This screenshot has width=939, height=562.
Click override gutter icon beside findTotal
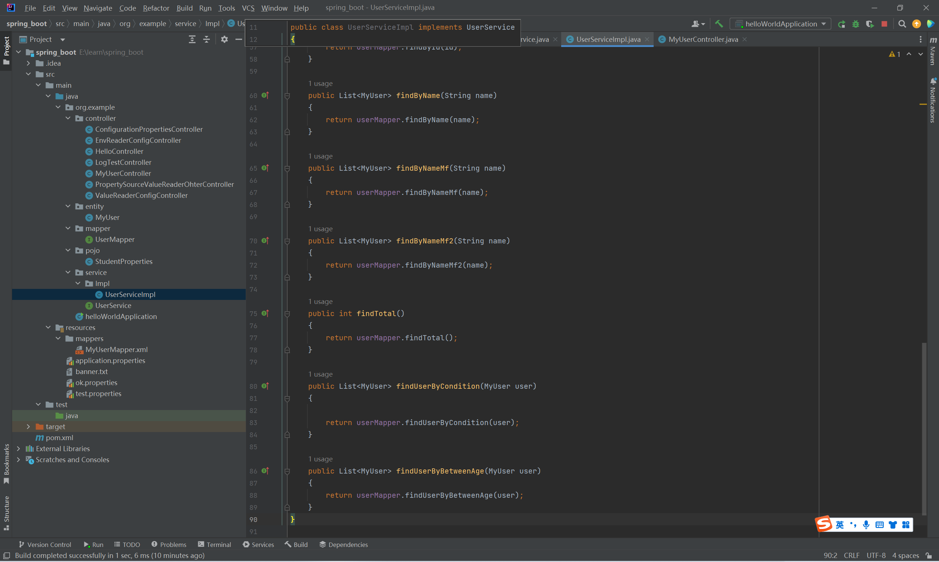coord(265,313)
